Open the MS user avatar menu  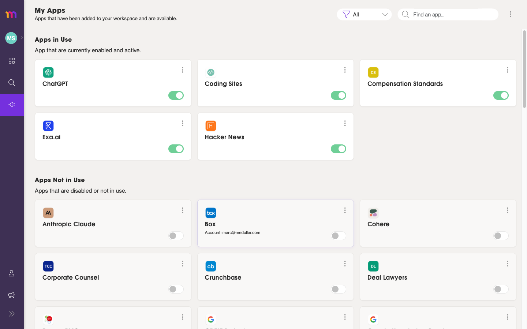click(11, 38)
